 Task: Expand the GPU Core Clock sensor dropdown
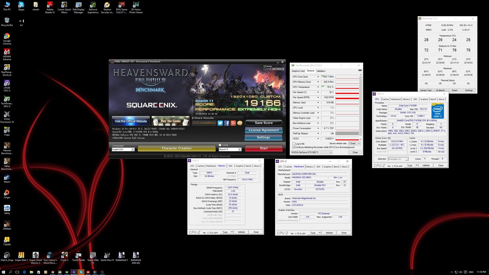318,77
